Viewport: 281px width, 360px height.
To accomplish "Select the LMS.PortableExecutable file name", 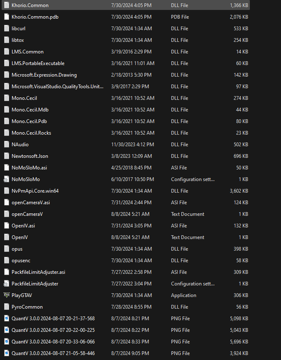I will tap(38, 63).
